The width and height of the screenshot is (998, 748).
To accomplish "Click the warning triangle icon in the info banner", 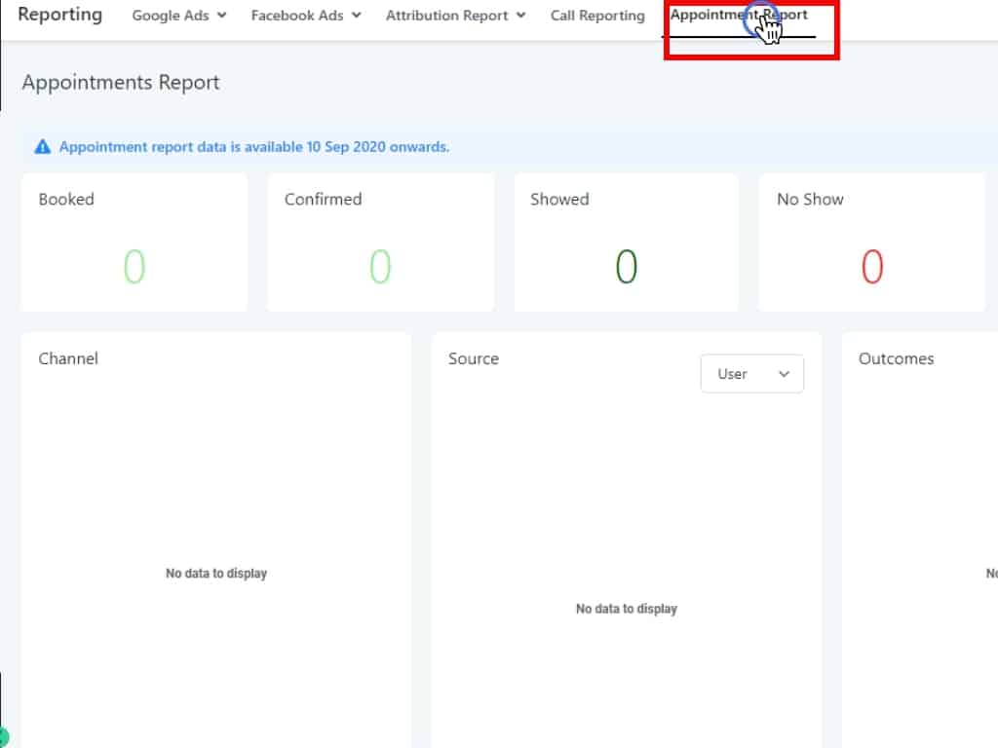I will point(42,147).
